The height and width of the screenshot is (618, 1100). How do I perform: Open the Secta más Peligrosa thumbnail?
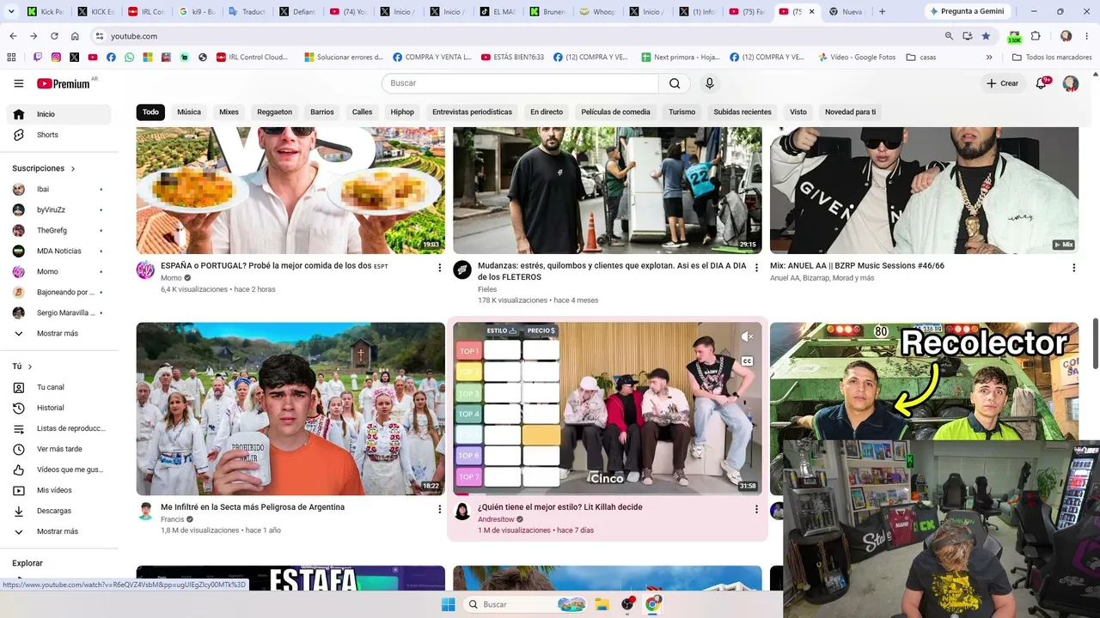tap(290, 409)
